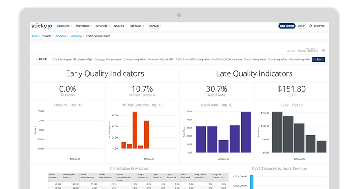The image size is (361, 189).
Task: Expand the Filters disclosure triangle
Action: [37, 59]
